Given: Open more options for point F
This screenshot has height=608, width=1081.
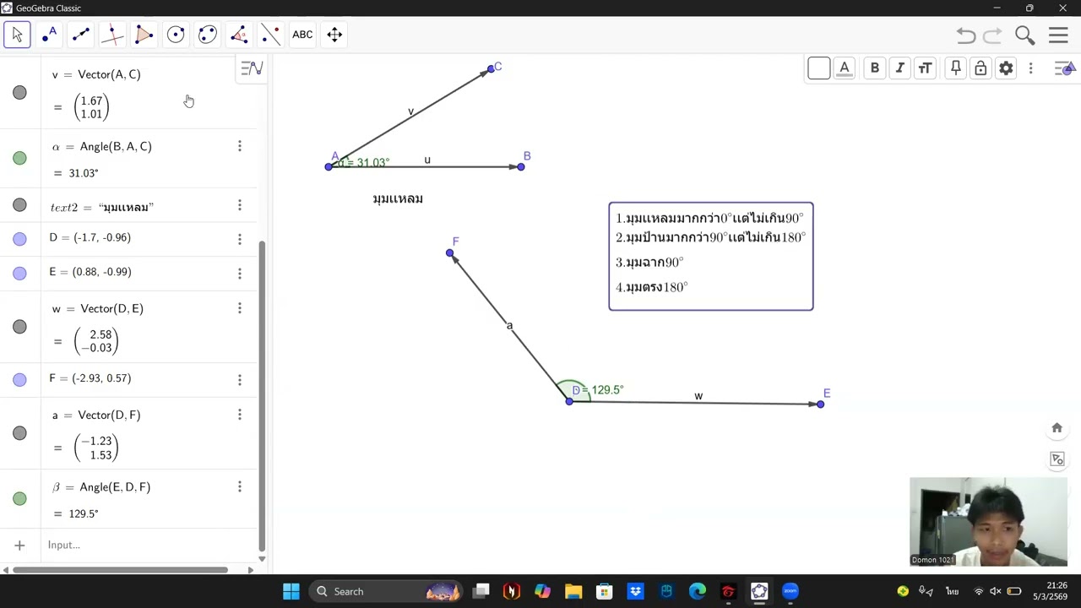Looking at the screenshot, I should 239,380.
